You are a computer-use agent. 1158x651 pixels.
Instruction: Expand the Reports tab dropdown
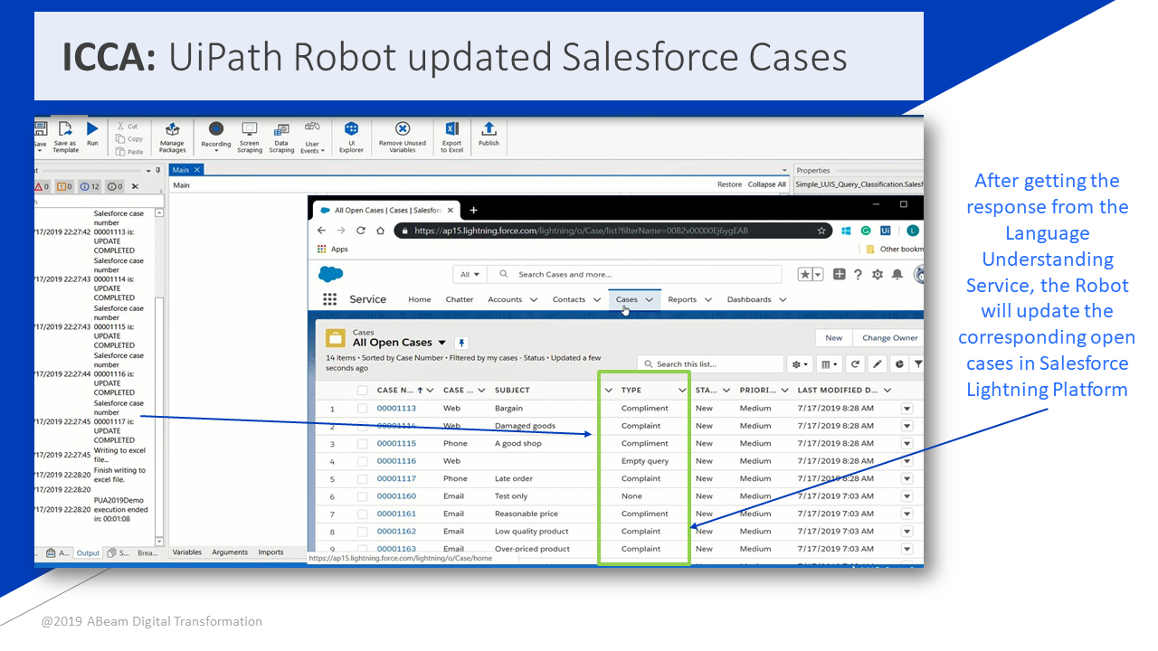708,299
